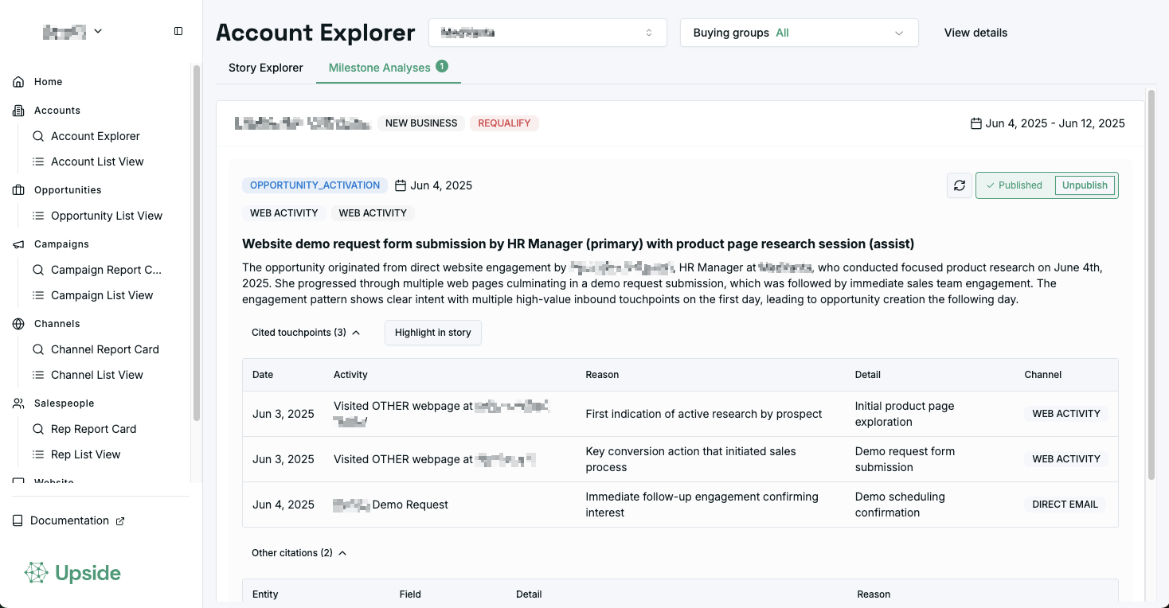The width and height of the screenshot is (1169, 608).
Task: Click the REQUALIFY tag
Action: point(504,123)
